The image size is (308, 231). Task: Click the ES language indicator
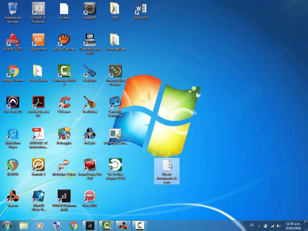pos(252,225)
